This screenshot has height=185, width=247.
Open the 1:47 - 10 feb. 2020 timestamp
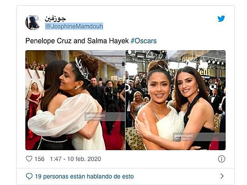[x=76, y=159]
